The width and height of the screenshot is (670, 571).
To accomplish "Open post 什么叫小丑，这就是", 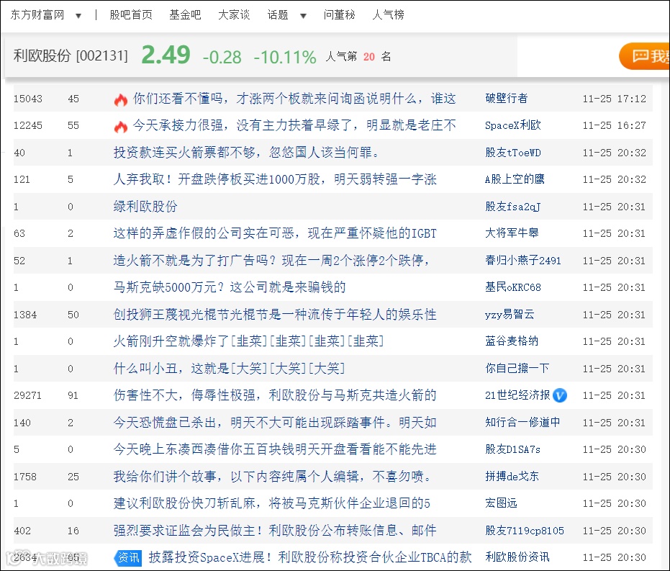I will [x=229, y=368].
